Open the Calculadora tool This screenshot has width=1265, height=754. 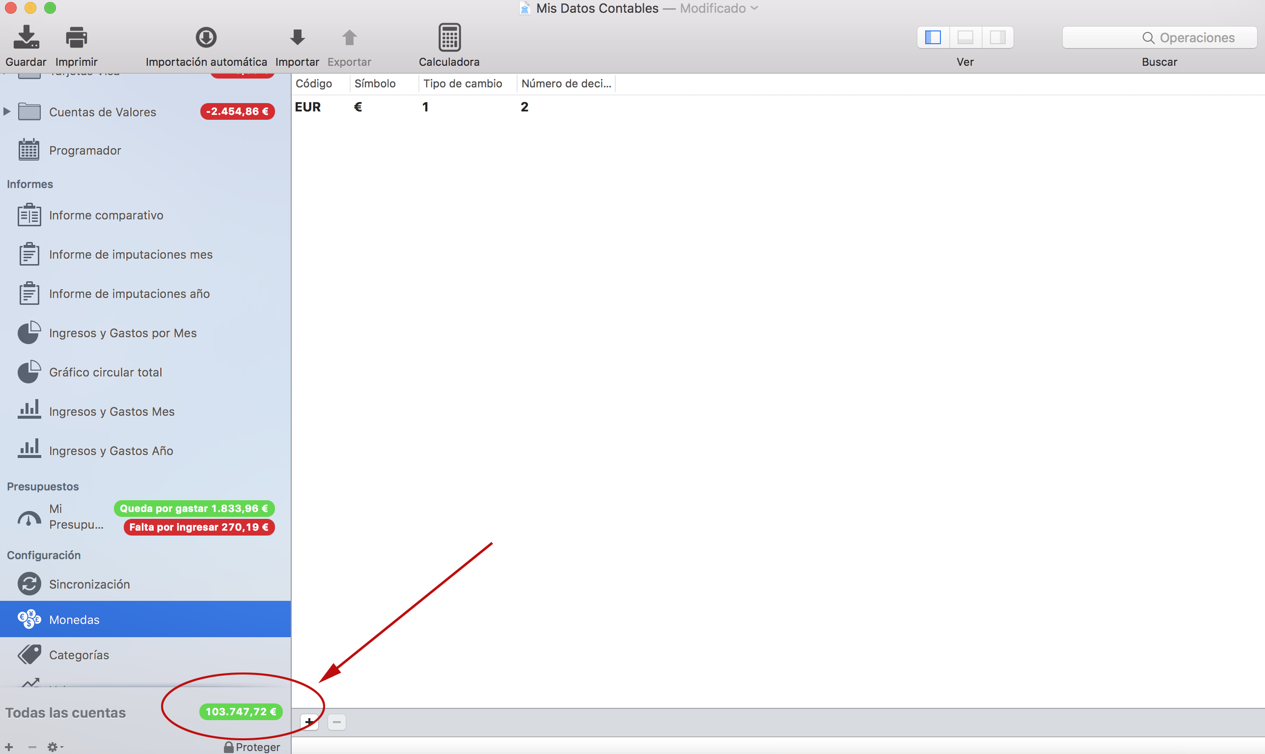point(449,38)
